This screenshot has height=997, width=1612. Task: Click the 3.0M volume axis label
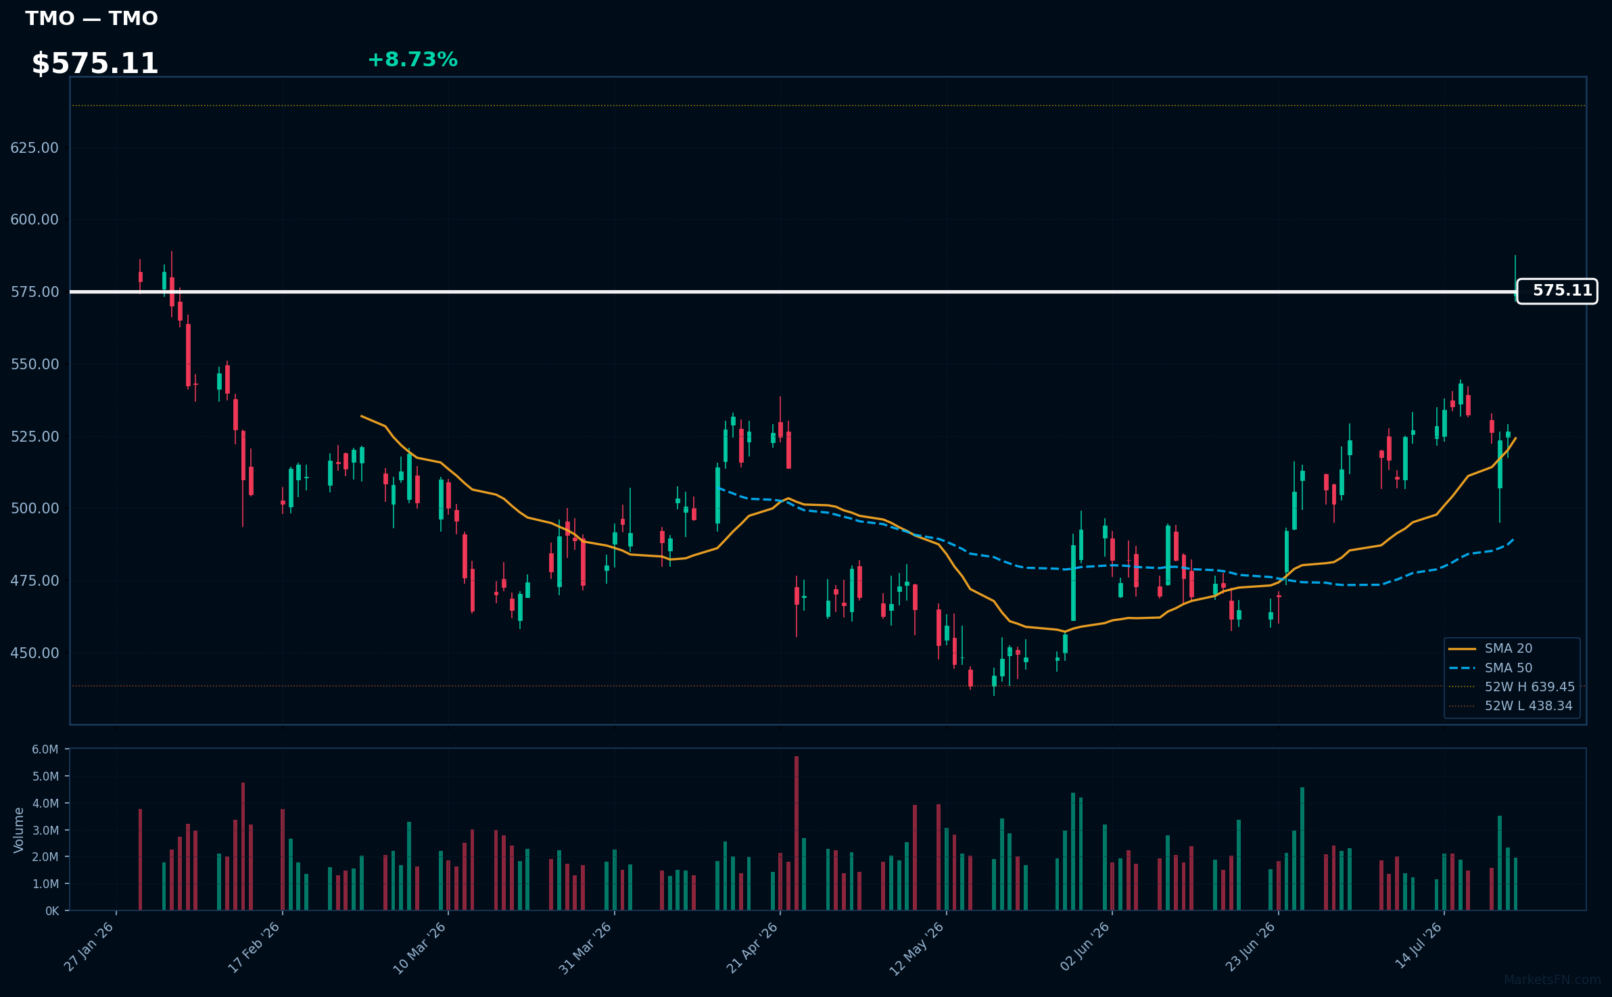pyautogui.click(x=45, y=830)
